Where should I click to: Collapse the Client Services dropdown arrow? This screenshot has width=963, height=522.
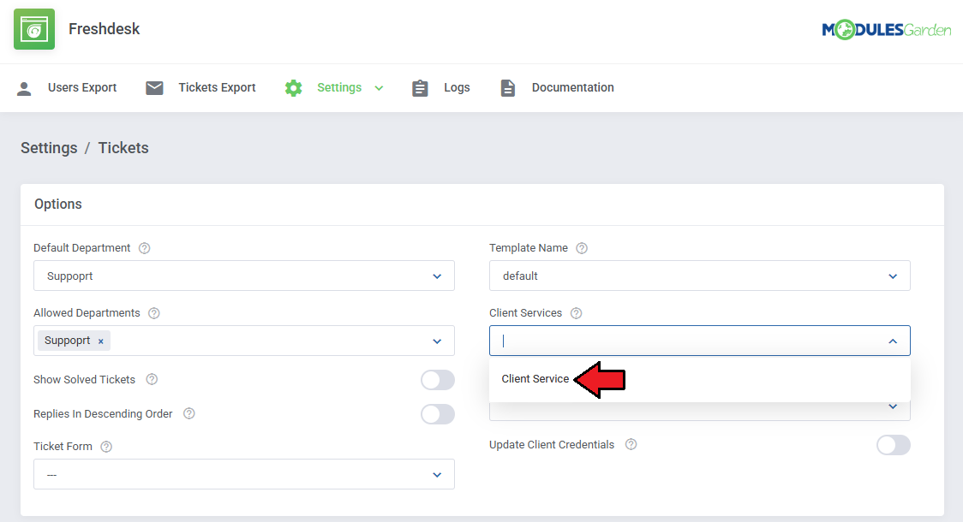[x=893, y=341]
